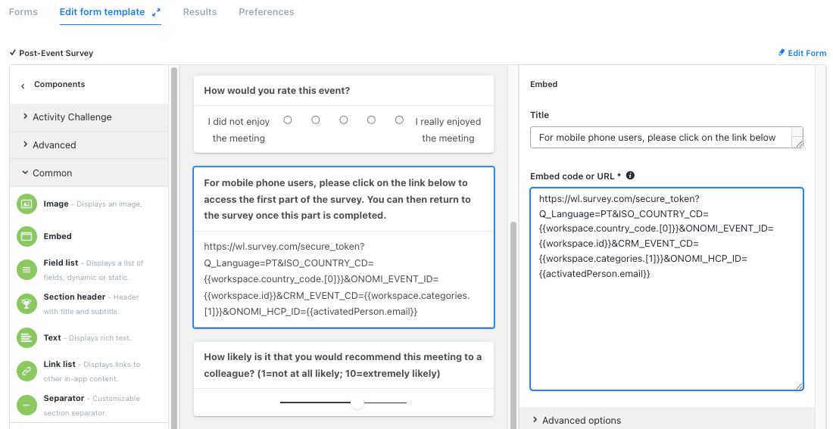Screen dimensions: 833x429
Task: Open the Preferences tab
Action: 266,11
